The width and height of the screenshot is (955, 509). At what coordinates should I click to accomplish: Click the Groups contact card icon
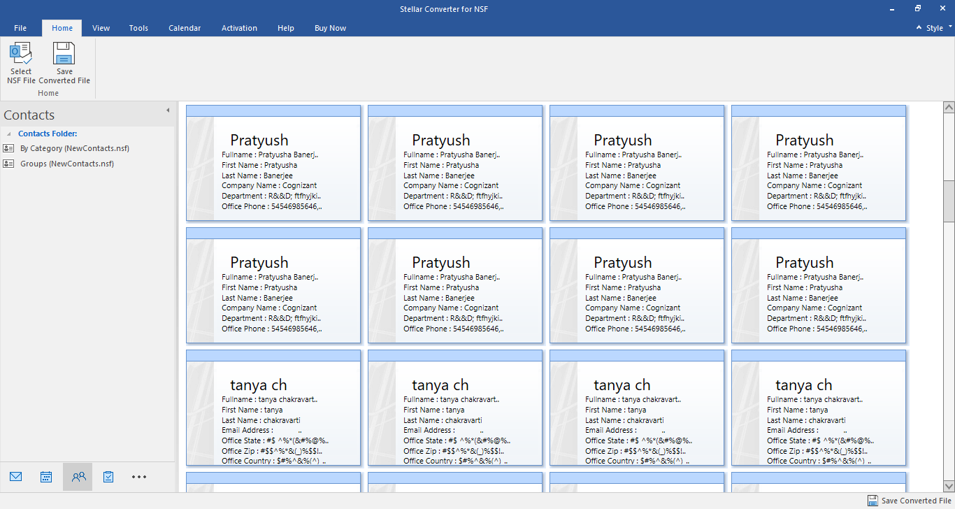(x=8, y=164)
